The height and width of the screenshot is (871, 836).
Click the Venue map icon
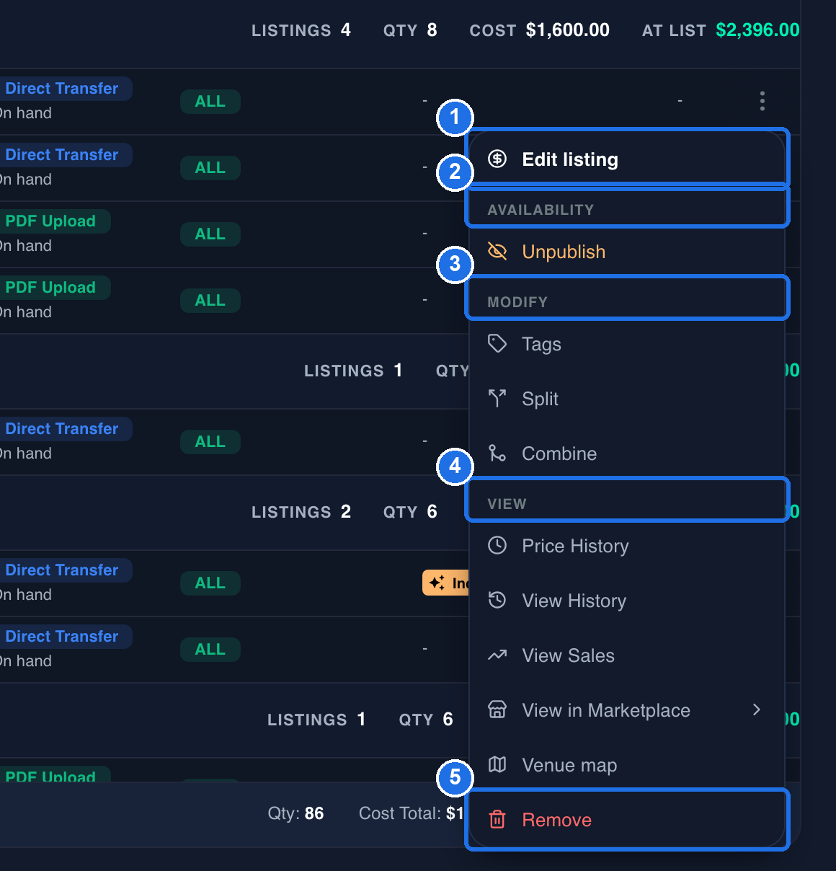point(497,764)
